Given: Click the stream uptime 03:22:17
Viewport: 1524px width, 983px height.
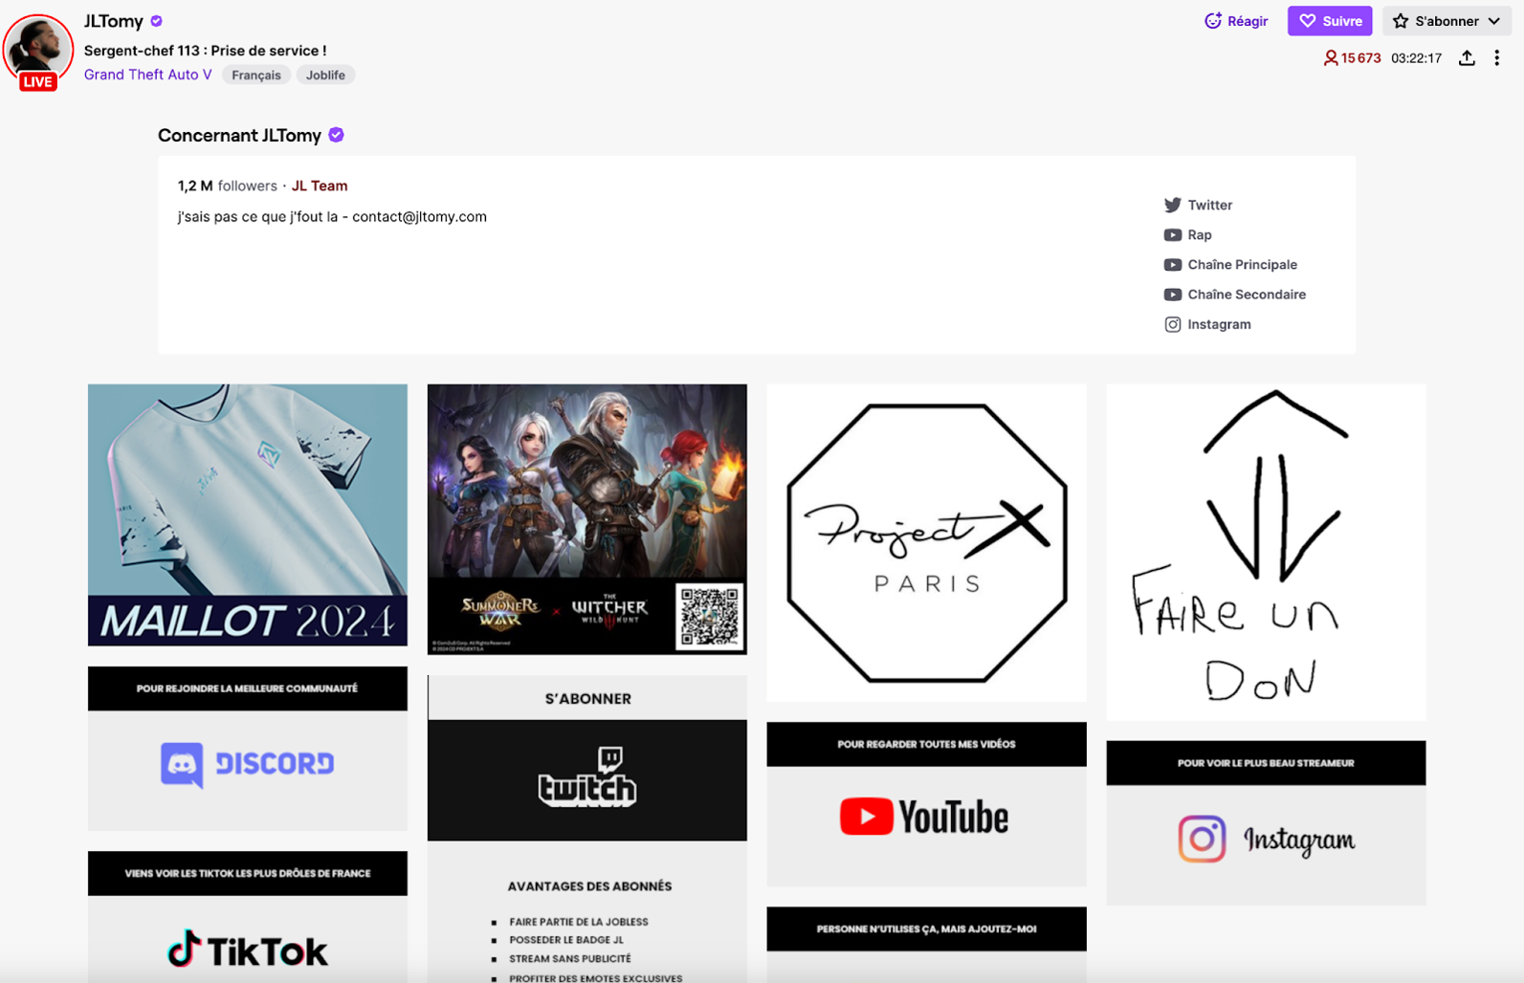Looking at the screenshot, I should [x=1416, y=58].
